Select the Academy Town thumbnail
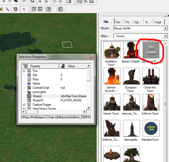Viewport: 169px width, 162px height. click(x=112, y=50)
